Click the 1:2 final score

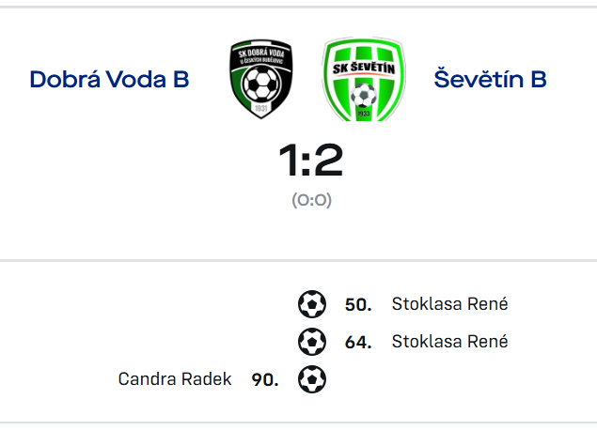tap(311, 160)
